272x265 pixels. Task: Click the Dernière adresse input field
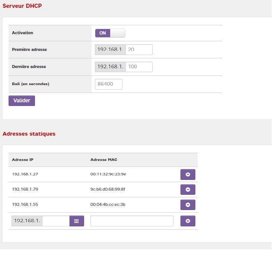[139, 67]
